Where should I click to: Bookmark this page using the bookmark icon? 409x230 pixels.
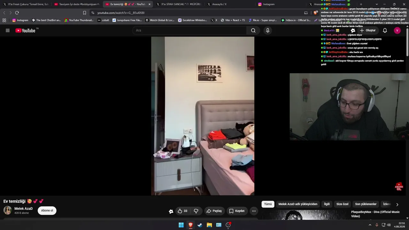pos(84,13)
